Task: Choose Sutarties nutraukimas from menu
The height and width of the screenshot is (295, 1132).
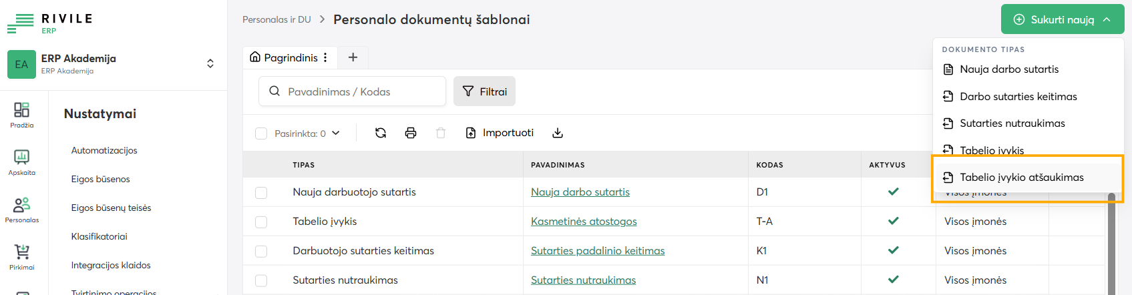Action: (1028, 123)
